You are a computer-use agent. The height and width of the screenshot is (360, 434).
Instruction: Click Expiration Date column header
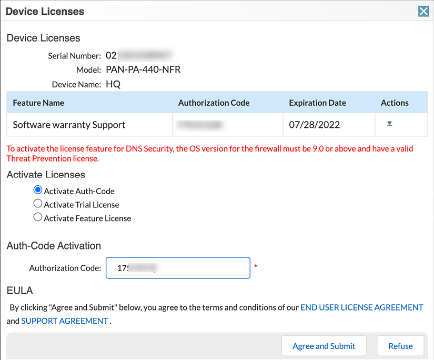[329, 103]
